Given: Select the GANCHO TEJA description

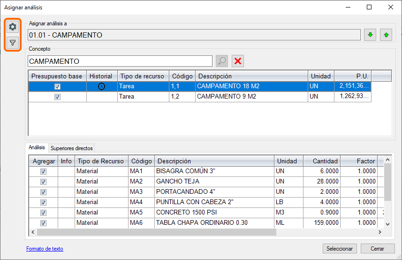Looking at the screenshot, I should pos(214,181).
